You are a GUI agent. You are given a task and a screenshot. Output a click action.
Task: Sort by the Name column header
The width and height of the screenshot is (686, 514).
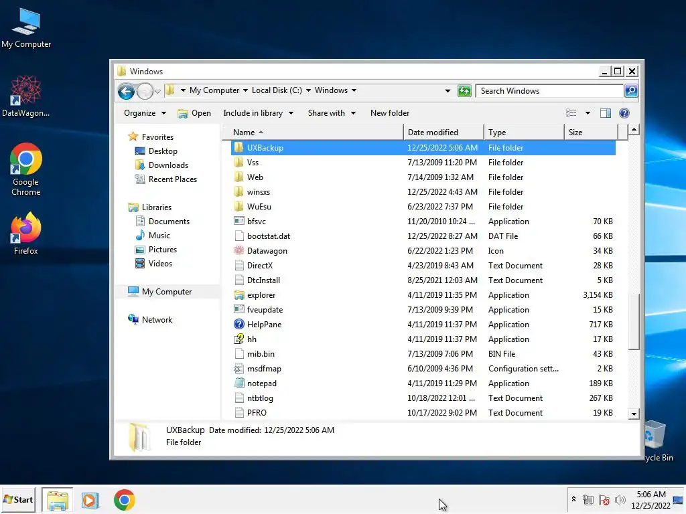(x=313, y=133)
